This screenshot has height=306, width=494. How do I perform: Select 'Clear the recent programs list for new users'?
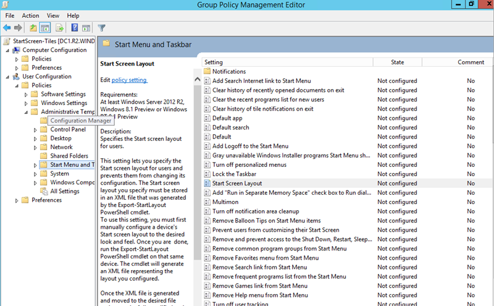pyautogui.click(x=268, y=100)
